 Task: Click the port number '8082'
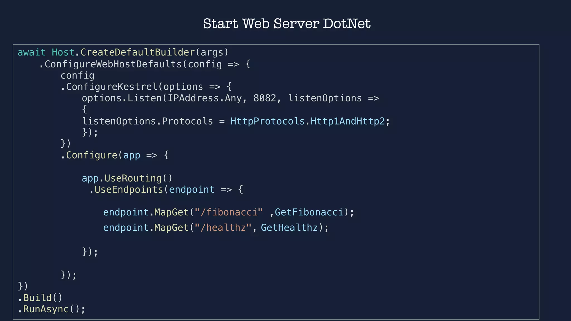265,98
